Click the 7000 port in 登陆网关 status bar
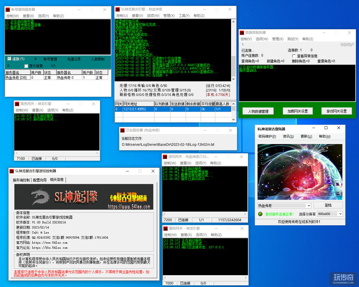Screen dimensions: 359x287 pyautogui.click(x=169, y=283)
